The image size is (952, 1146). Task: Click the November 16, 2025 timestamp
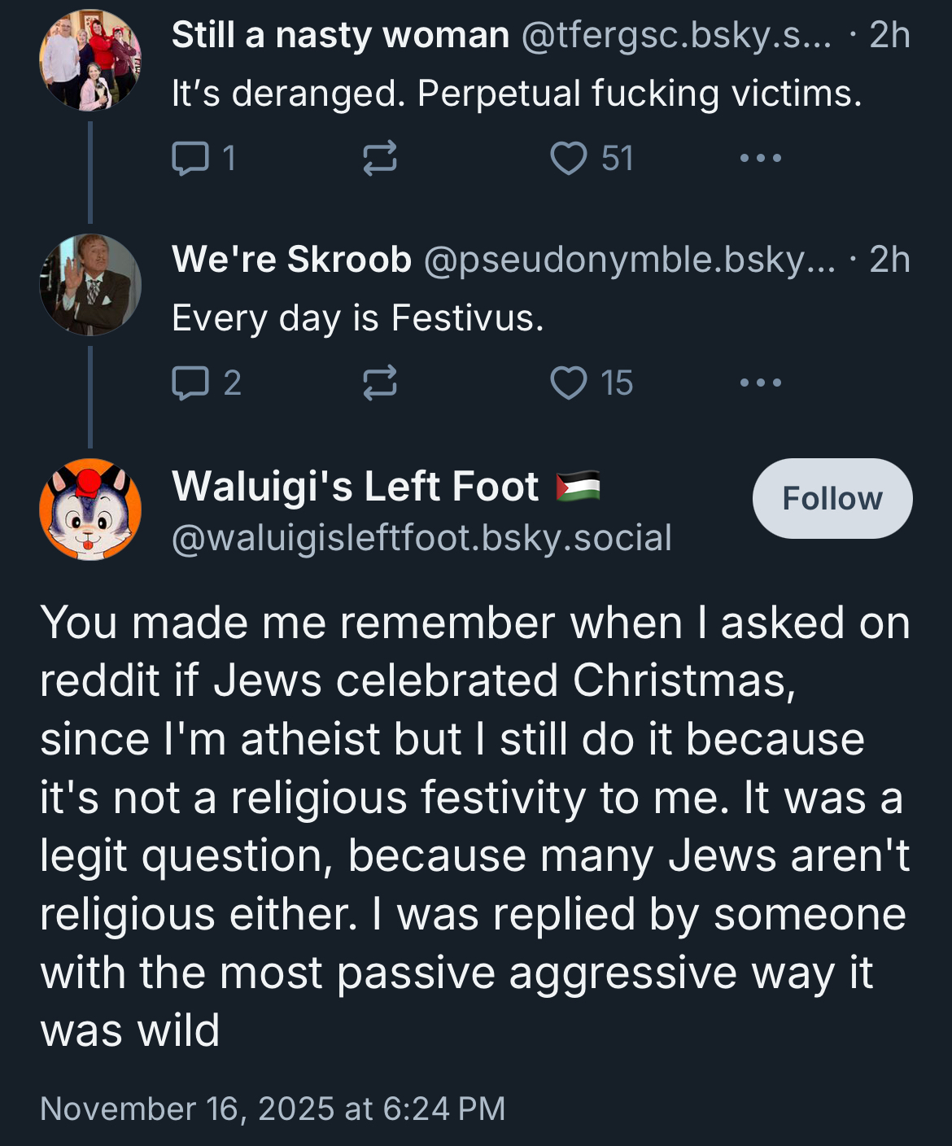[x=273, y=1109]
